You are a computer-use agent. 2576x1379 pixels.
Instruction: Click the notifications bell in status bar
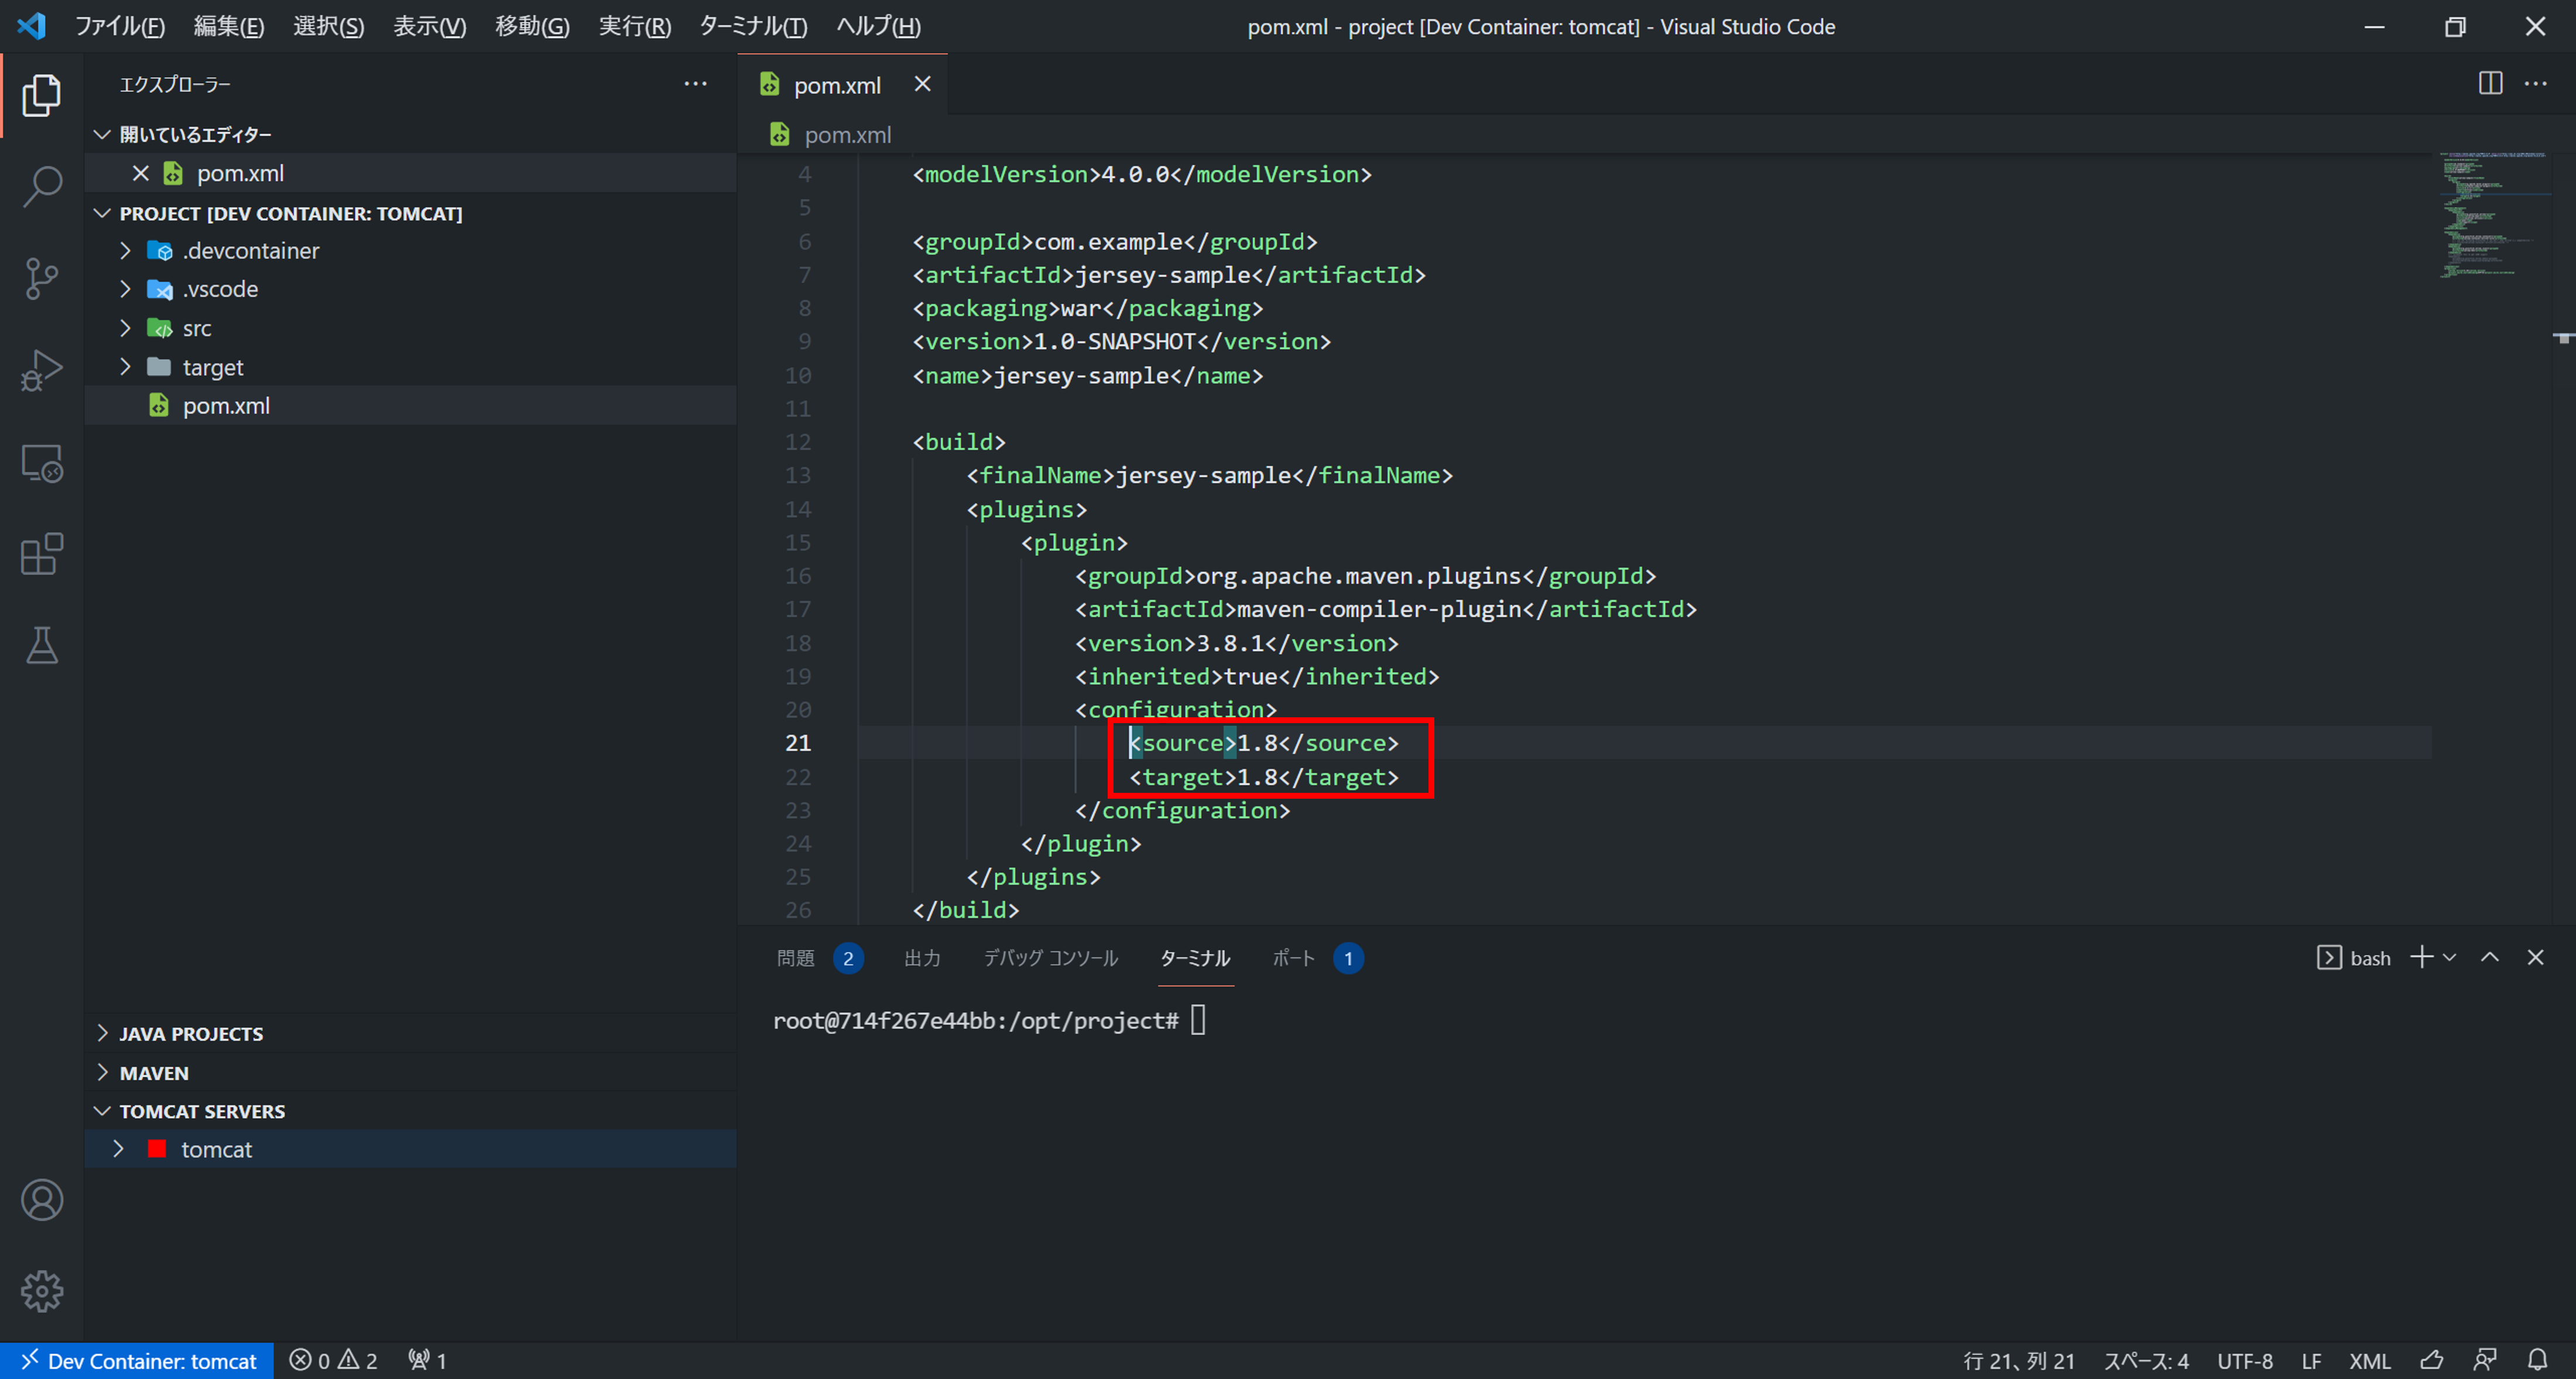[2538, 1360]
